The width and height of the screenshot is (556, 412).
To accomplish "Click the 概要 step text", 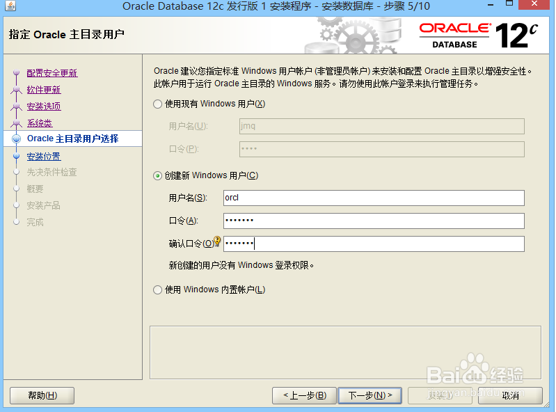I will (x=35, y=189).
